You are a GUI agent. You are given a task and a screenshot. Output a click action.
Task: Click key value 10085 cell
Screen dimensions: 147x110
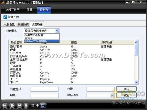[74, 73]
